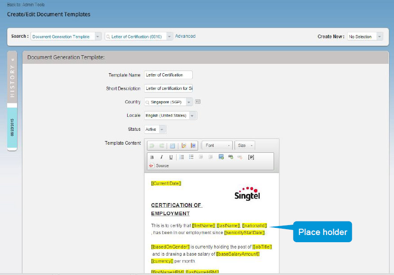The width and height of the screenshot is (394, 275).
Task: Click the insert image icon
Action: (x=221, y=157)
